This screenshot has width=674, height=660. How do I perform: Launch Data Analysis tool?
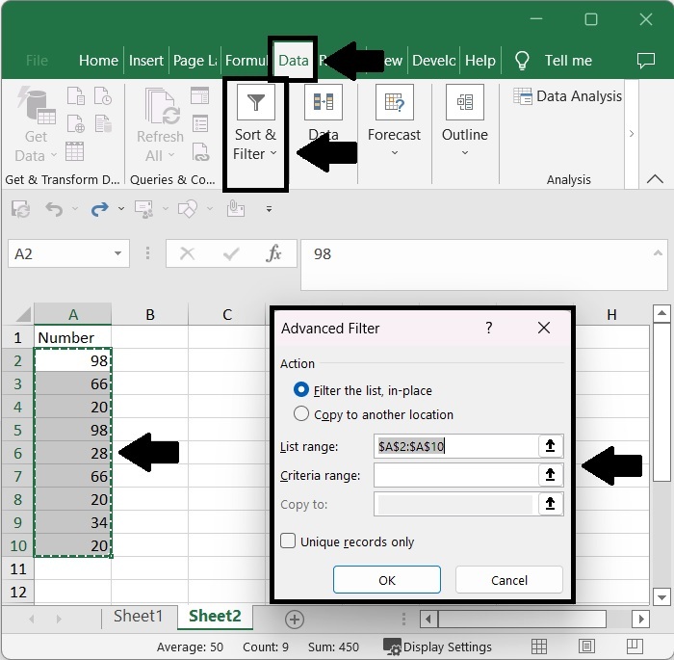567,96
